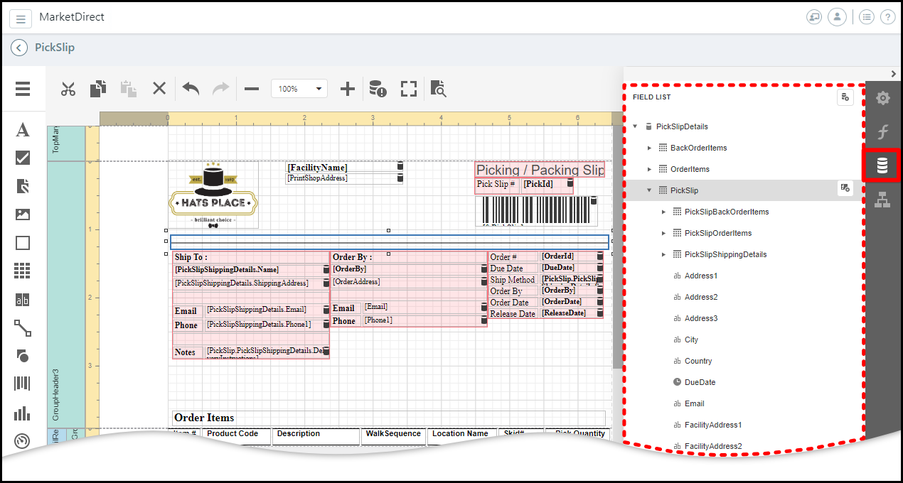Image resolution: width=903 pixels, height=483 pixels.
Task: Expand the BackOrderItems tree node
Action: [649, 148]
